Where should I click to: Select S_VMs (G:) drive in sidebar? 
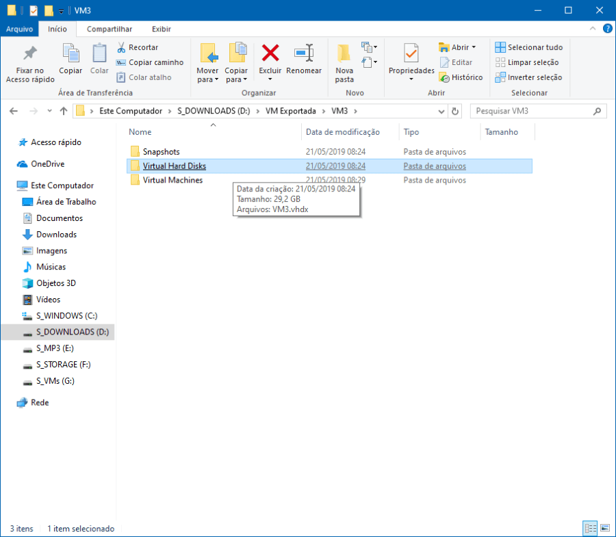[55, 381]
